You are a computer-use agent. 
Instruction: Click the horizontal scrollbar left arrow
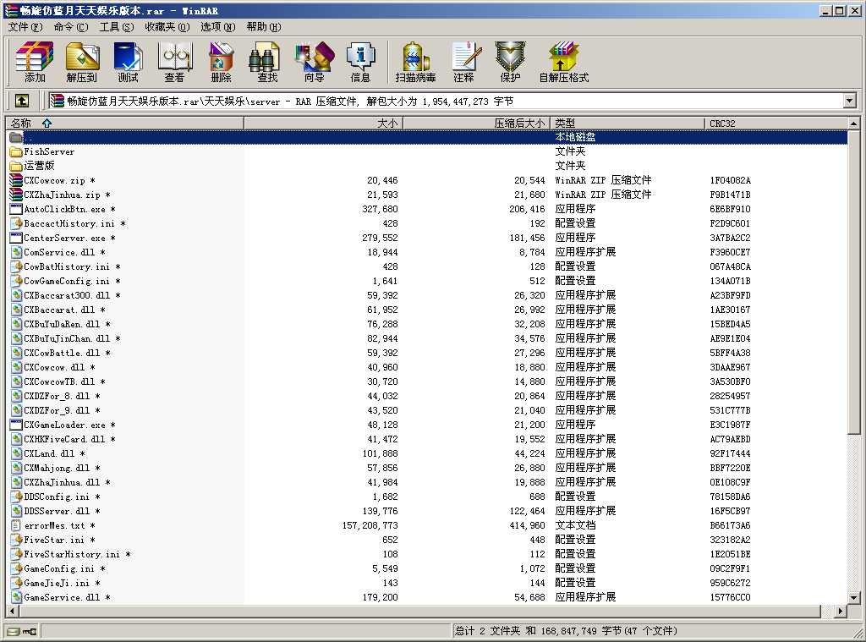(x=12, y=611)
